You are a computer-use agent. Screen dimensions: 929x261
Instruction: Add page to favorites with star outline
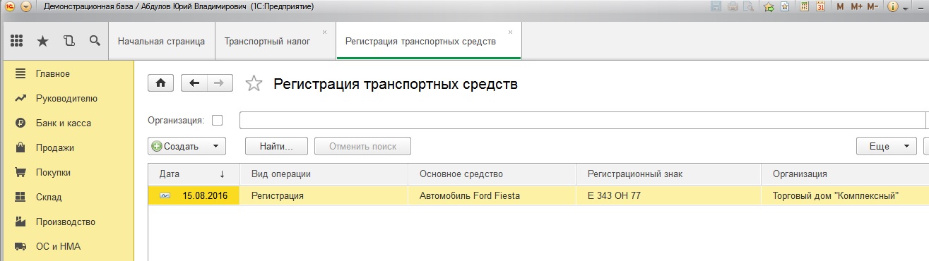[x=254, y=84]
